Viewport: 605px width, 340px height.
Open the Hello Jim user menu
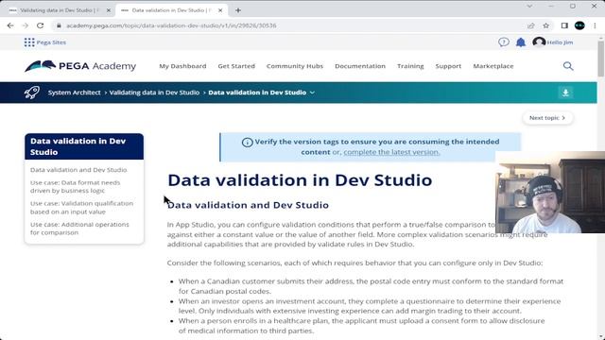[552, 42]
